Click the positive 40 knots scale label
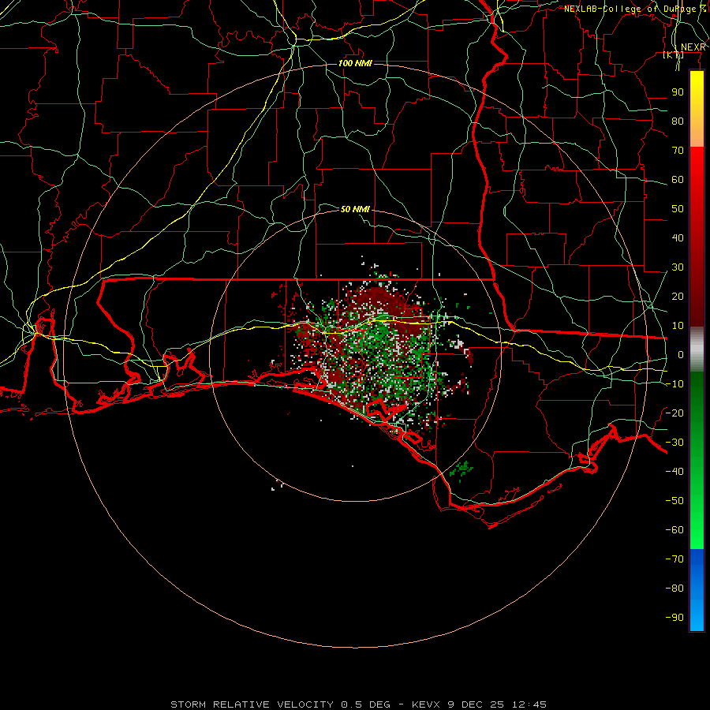 point(678,237)
